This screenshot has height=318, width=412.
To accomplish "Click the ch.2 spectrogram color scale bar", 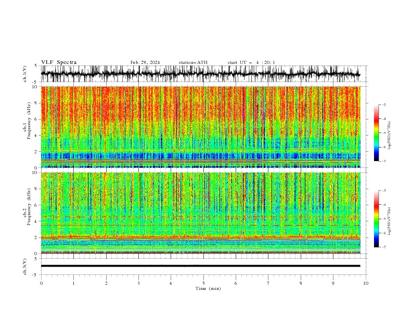I will [376, 219].
